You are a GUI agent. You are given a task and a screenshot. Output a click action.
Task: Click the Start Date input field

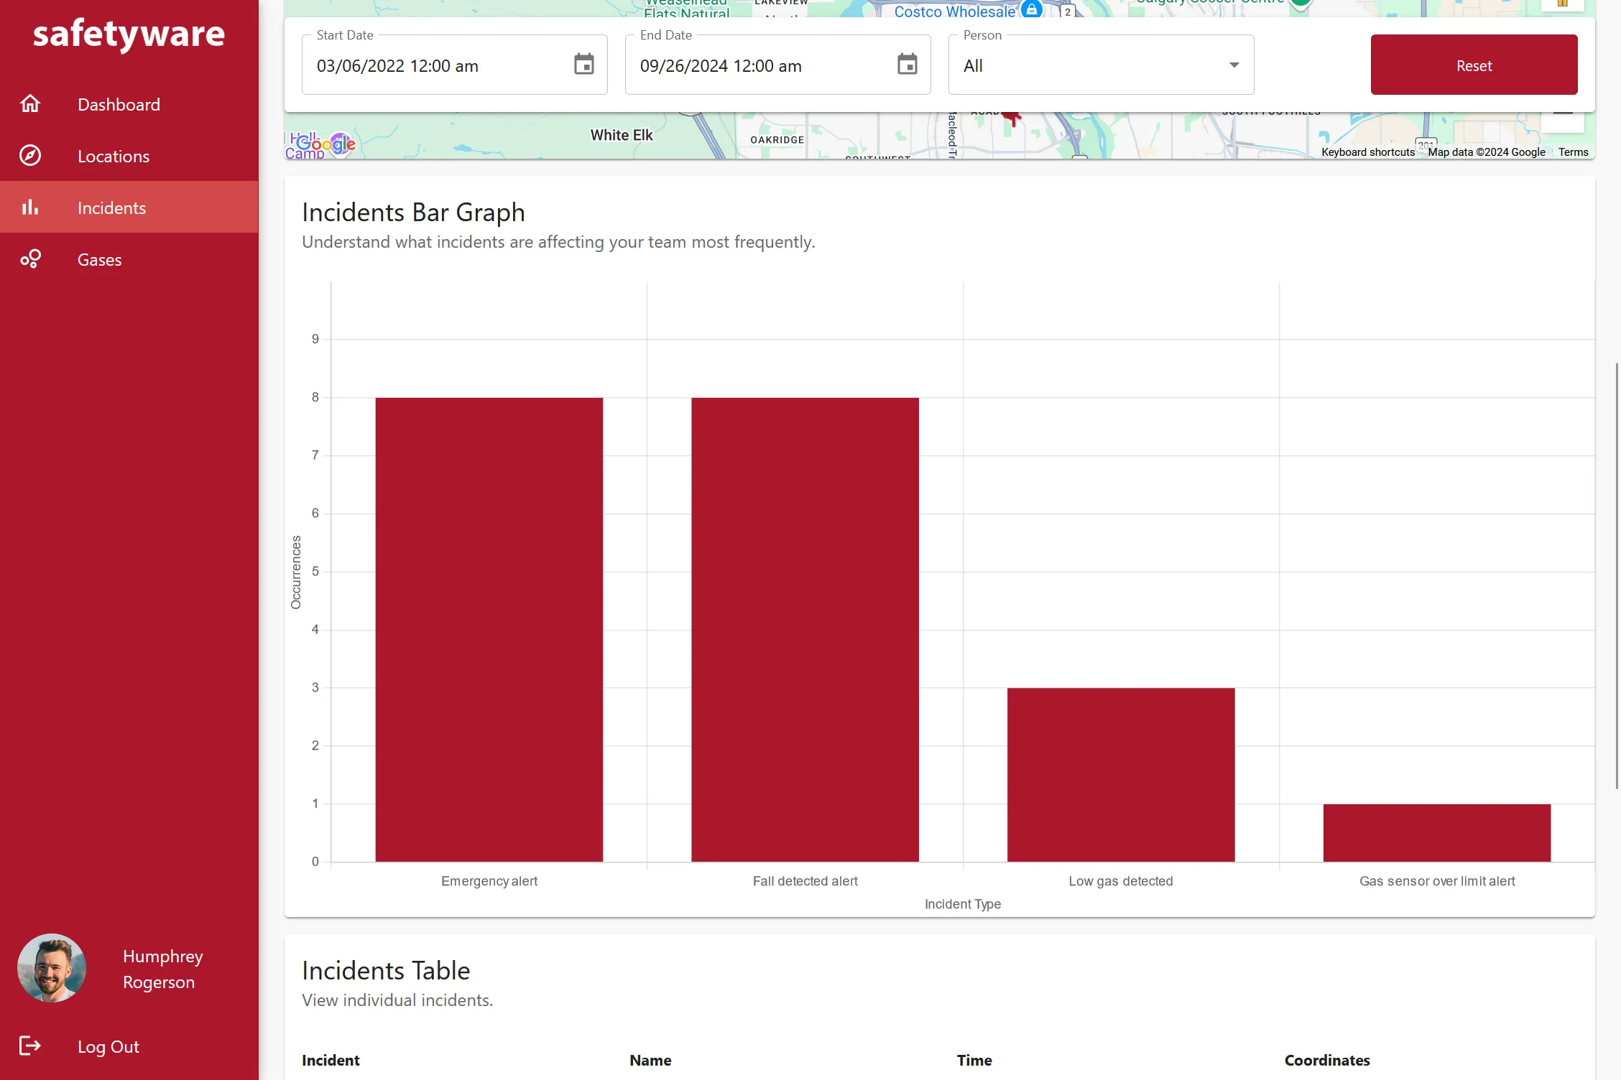point(454,65)
